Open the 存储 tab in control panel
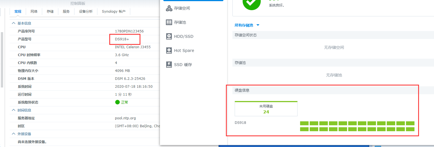 50,12
